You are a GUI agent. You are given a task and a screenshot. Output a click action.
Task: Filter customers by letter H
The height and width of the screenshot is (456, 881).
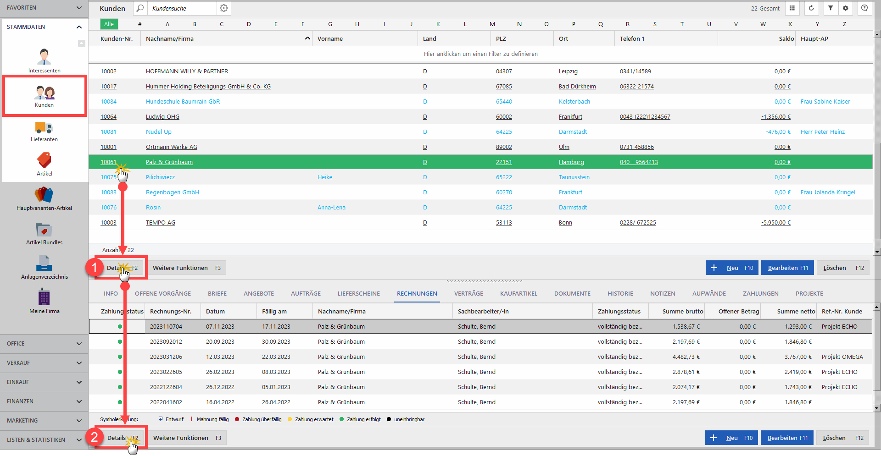click(357, 24)
